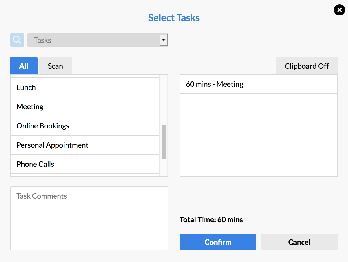This screenshot has width=348, height=262.
Task: Close the Select Tasks dialog
Action: [x=340, y=10]
